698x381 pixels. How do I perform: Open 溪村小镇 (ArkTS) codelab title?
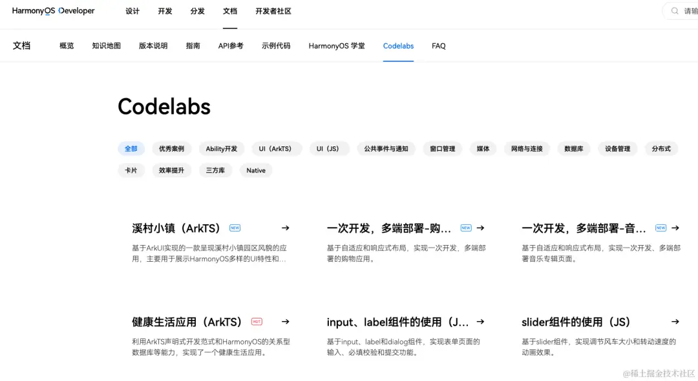pos(176,228)
